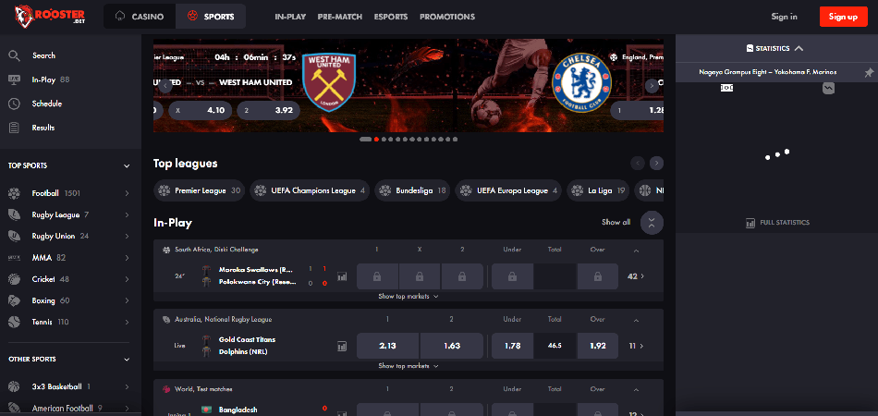Select the second banner carousel dot

click(x=376, y=139)
